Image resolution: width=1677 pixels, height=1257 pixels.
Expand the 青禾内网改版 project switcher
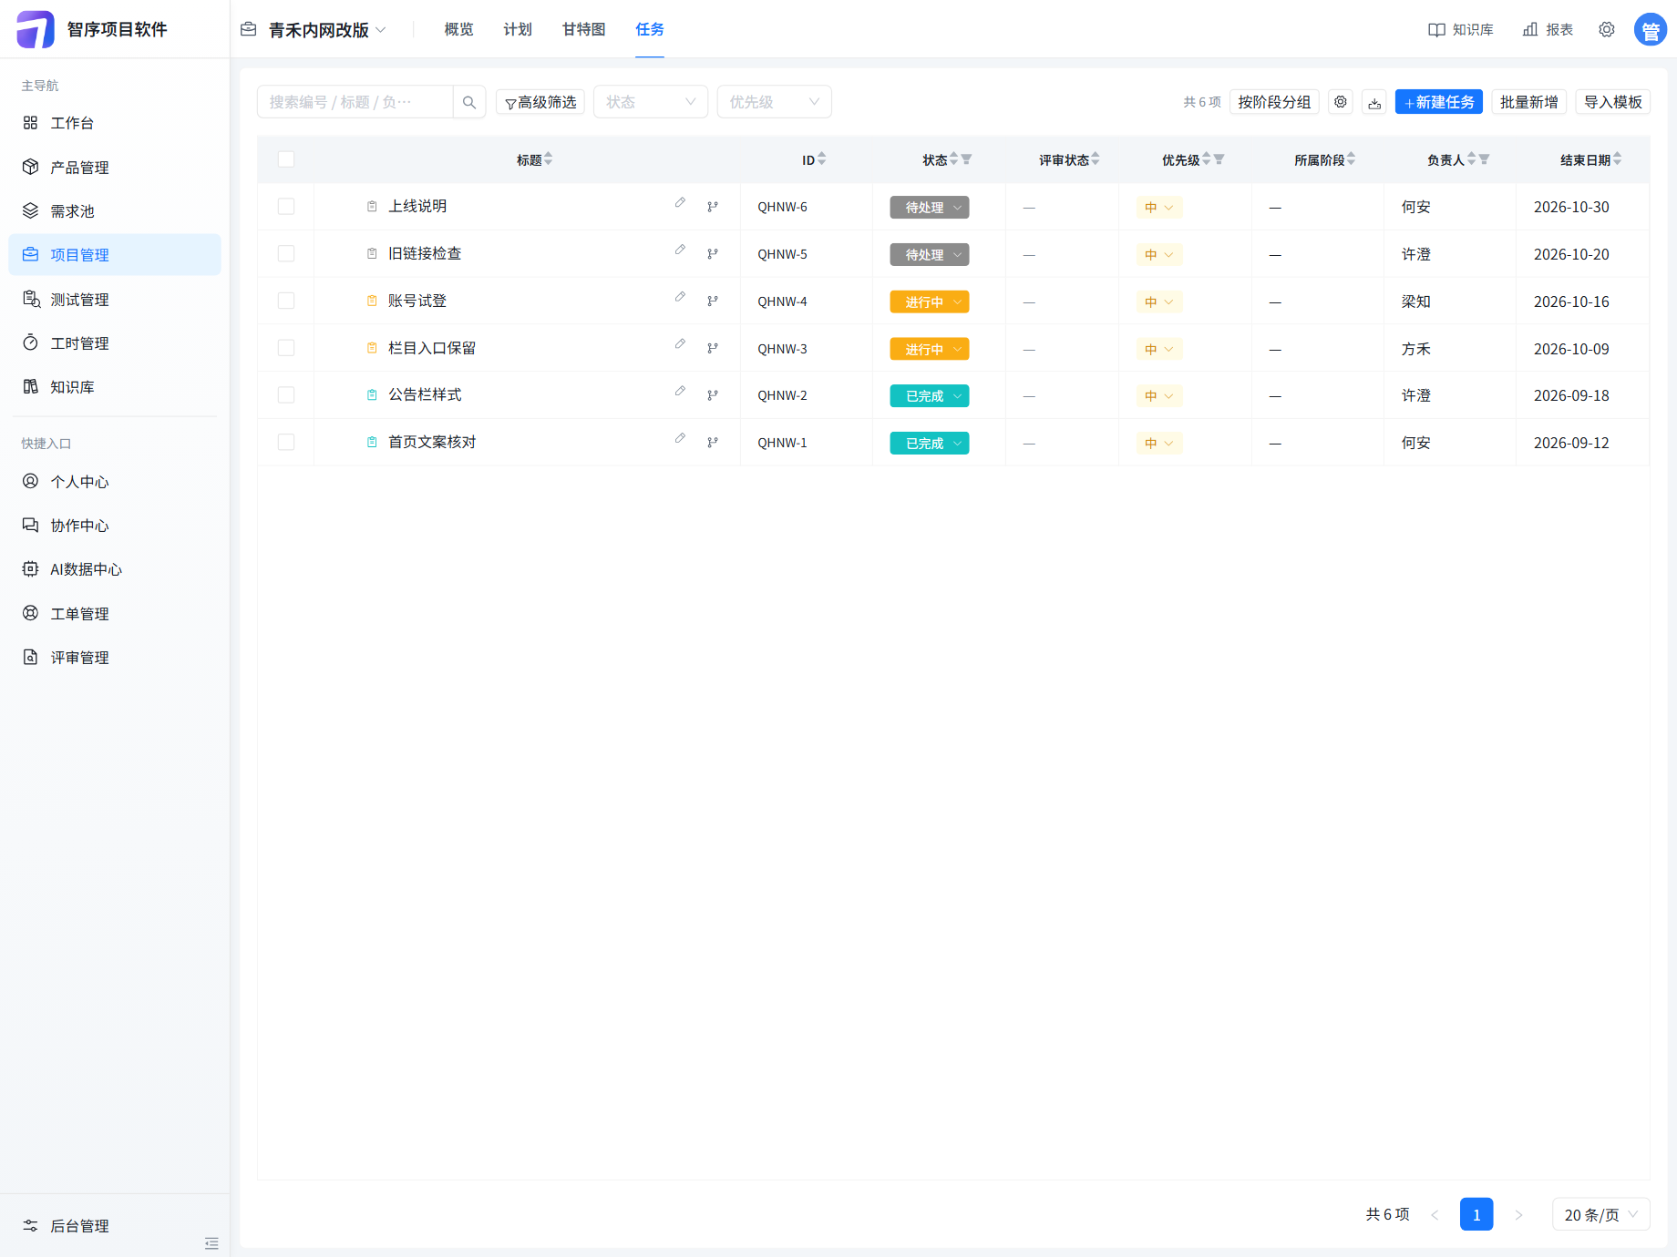(x=314, y=30)
